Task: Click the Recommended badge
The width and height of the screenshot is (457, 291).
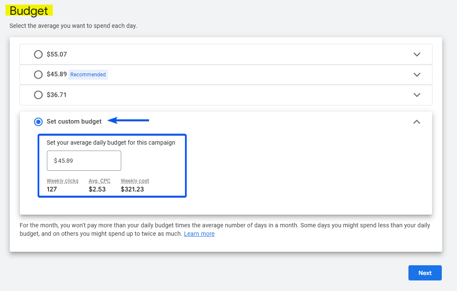Action: (88, 75)
